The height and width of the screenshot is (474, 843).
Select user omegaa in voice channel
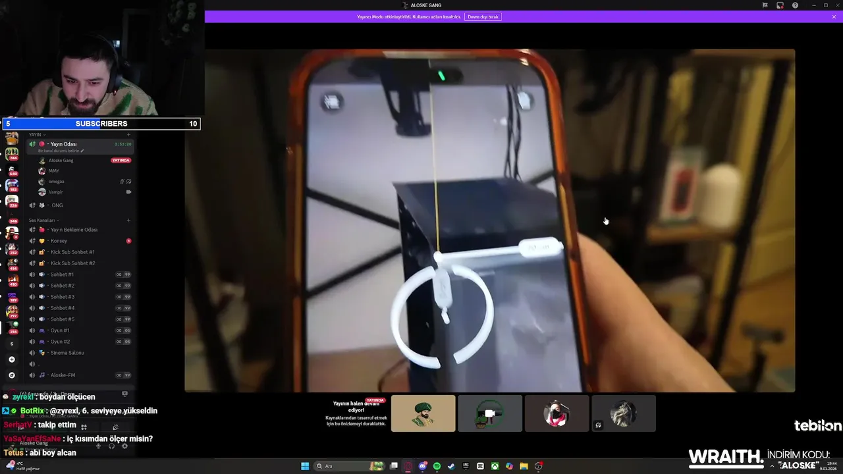(56, 182)
